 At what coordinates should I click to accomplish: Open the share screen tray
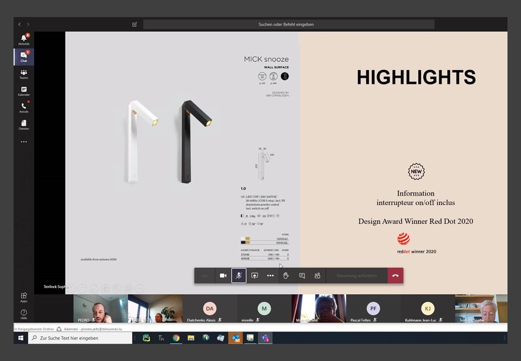click(254, 276)
